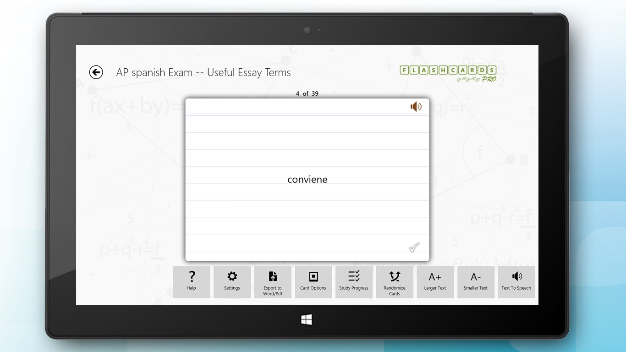Flip the flashcard showing 'conviene'
Viewport: 626px width, 352px height.
click(x=308, y=180)
